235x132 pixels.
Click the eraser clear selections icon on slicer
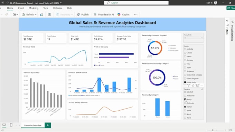[193, 85]
